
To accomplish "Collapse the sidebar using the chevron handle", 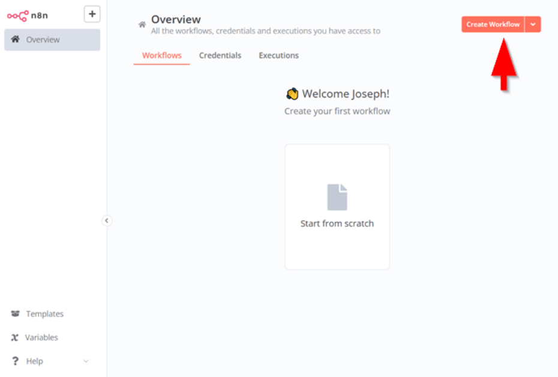I will pyautogui.click(x=107, y=220).
